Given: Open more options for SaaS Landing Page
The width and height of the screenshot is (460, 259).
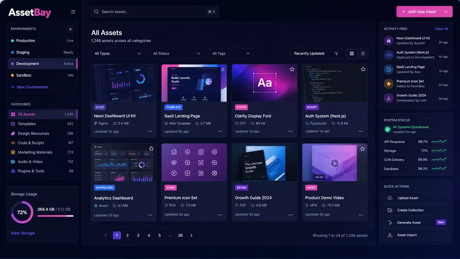Looking at the screenshot, I should point(220,131).
